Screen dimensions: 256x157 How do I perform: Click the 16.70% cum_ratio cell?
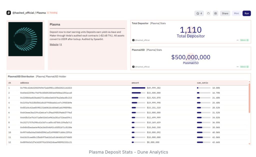click(x=216, y=93)
